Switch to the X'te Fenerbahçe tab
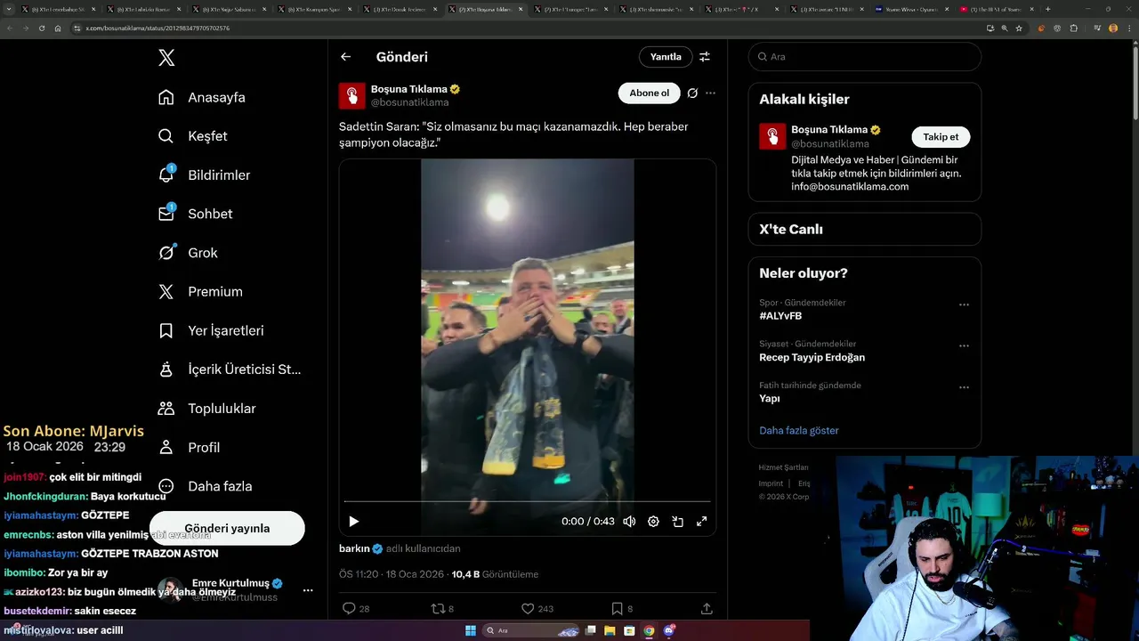This screenshot has width=1139, height=641. coord(58,9)
